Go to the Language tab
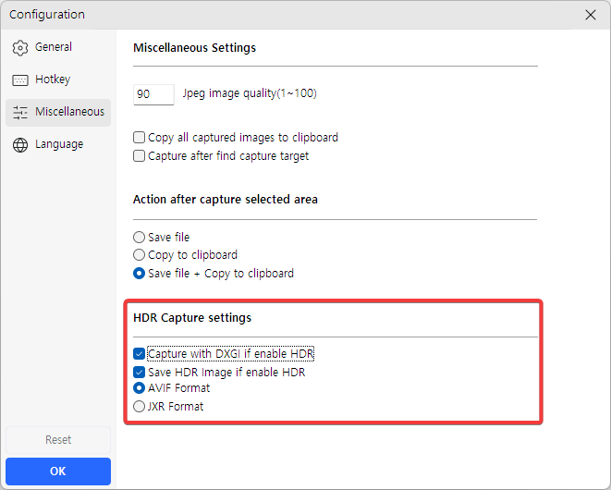Viewport: 611px width, 490px height. pos(57,144)
